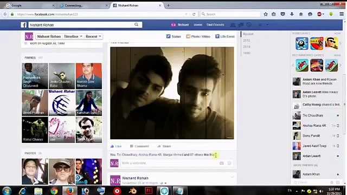Open Trc Chaudhary link in the likes line
Screen dimensions: 347x195
[x=127, y=155]
